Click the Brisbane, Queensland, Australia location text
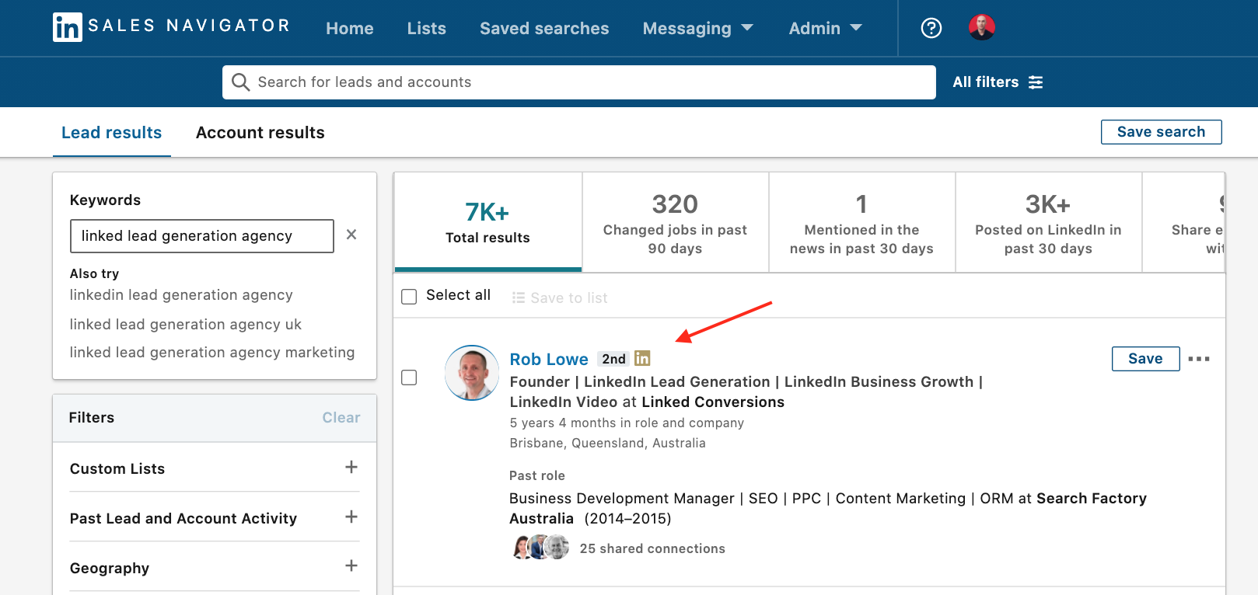 pyautogui.click(x=608, y=443)
